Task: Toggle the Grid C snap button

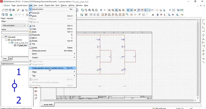Action: coord(116,10)
